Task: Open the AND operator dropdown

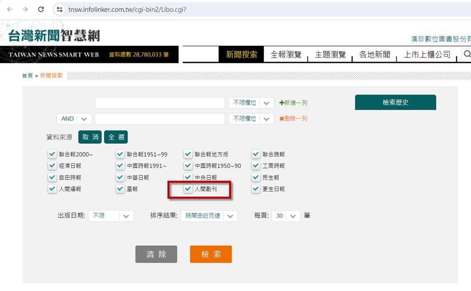Action: [x=74, y=119]
